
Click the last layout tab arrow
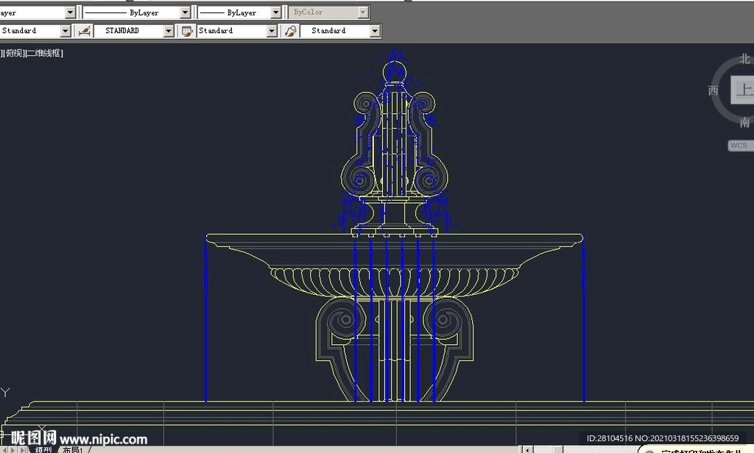coord(23,449)
